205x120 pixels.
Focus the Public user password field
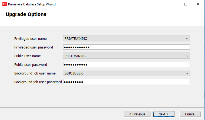pyautogui.click(x=126, y=64)
